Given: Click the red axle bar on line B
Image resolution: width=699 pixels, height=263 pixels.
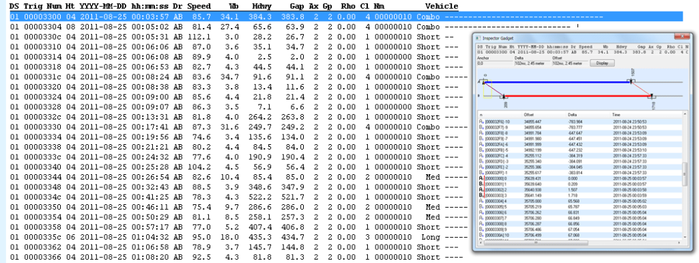Looking at the screenshot, I should coord(577,96).
